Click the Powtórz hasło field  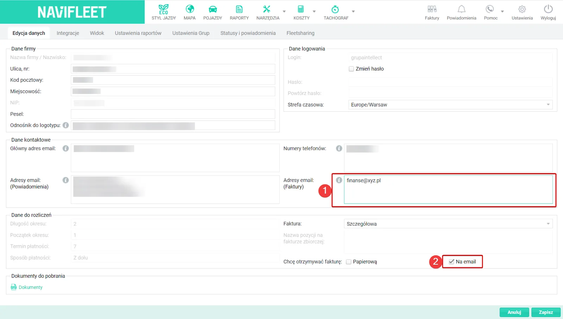click(450, 93)
